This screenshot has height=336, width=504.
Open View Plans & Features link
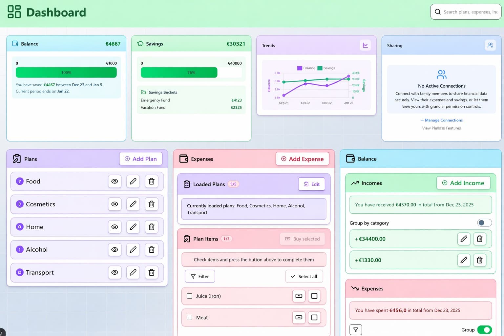442,128
